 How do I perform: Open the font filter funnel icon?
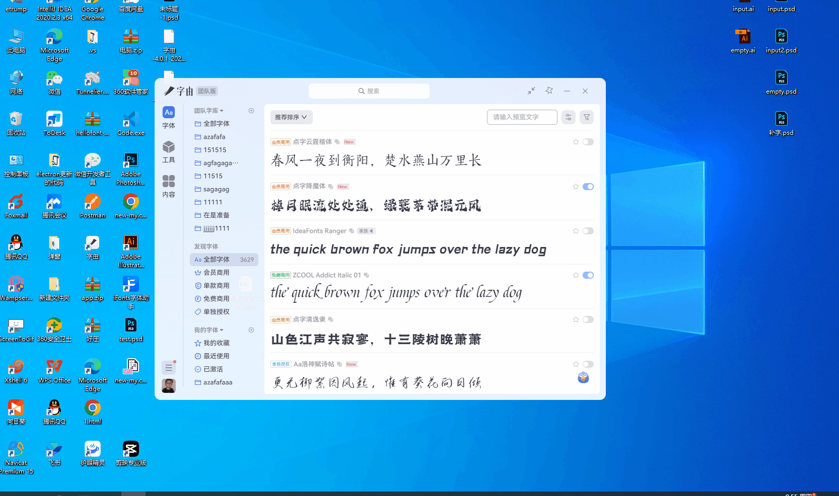pyautogui.click(x=587, y=117)
